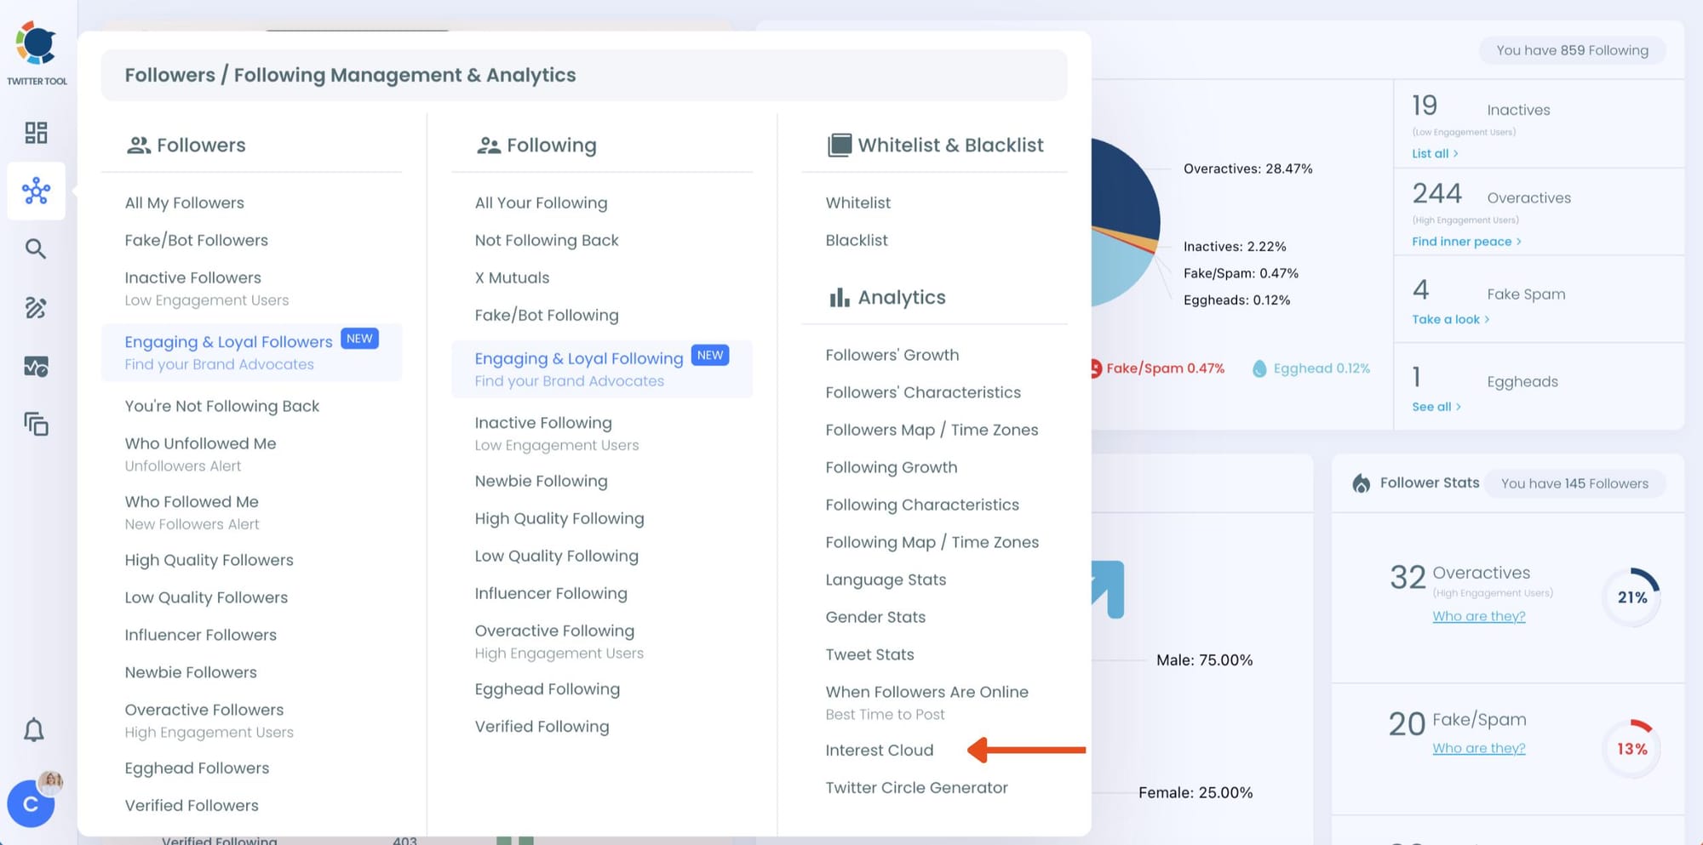Open You're Not Following Back
Image resolution: width=1703 pixels, height=845 pixels.
pos(222,406)
